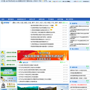This screenshot has width=90, height=90.
Task: Open the 信息公开目录 button
Action: point(8,56)
